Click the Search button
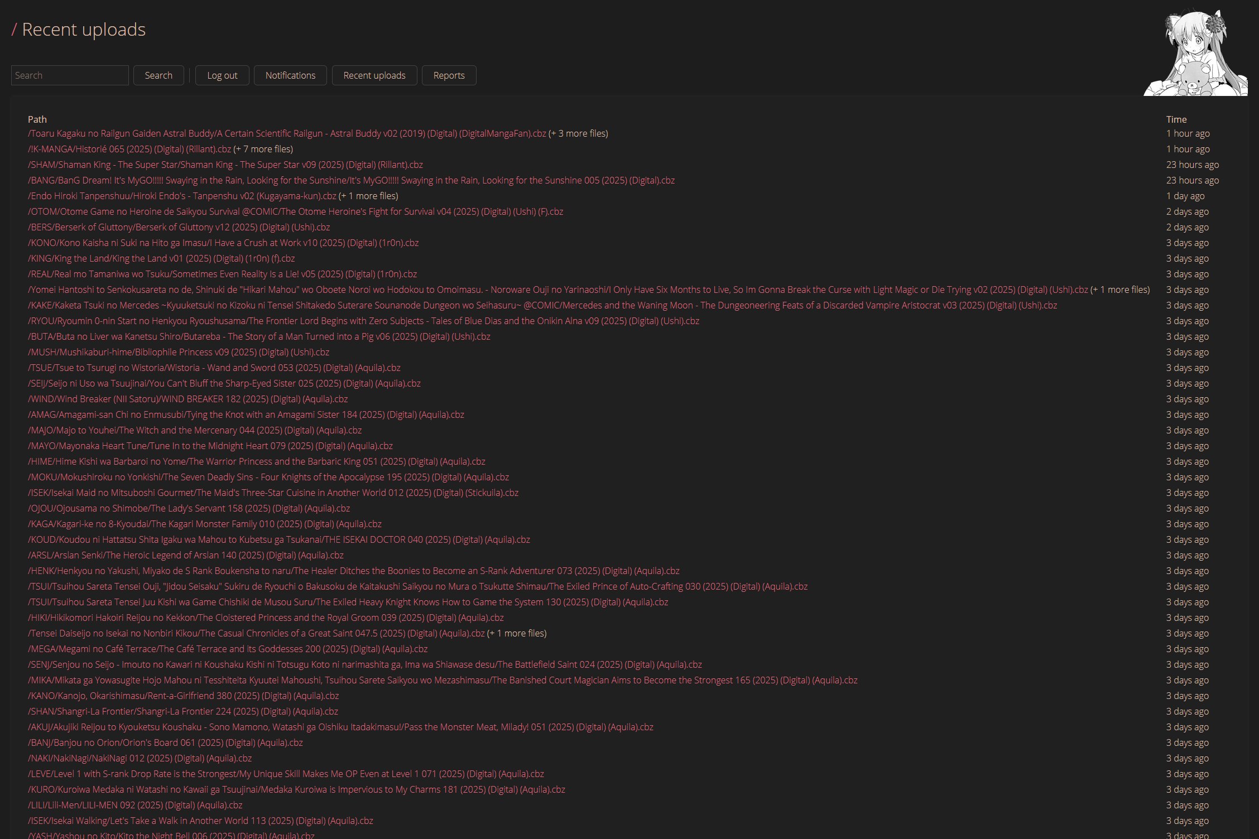The width and height of the screenshot is (1259, 839). (x=158, y=75)
